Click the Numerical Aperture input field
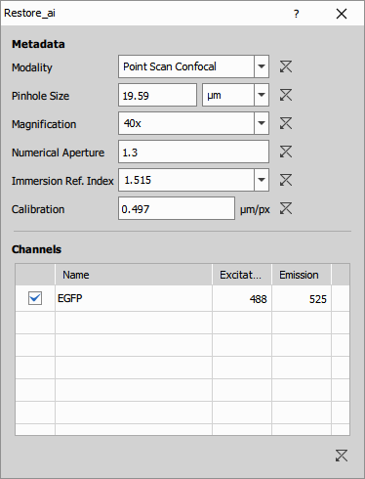 (193, 152)
